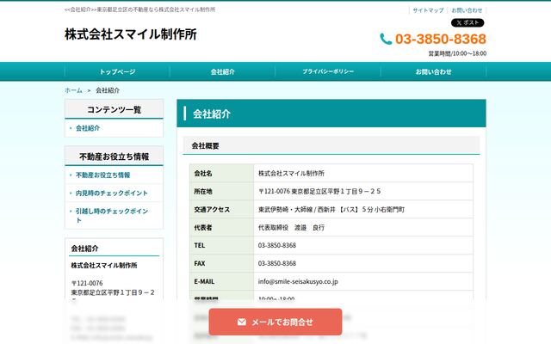Image resolution: width=551 pixels, height=344 pixels.
Task: Click the 〒121-0076 postal code in the sidebar
Action: [x=87, y=283]
